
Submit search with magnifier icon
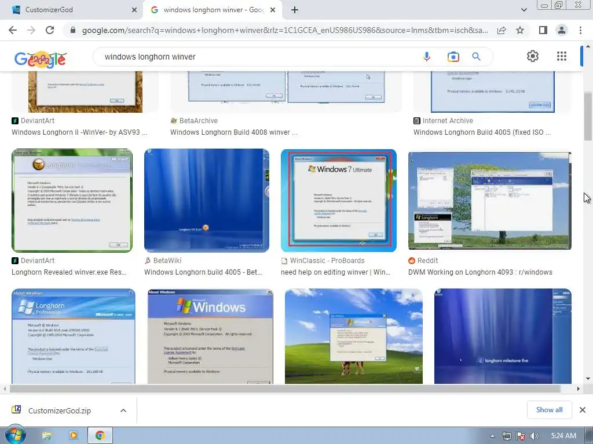point(476,57)
